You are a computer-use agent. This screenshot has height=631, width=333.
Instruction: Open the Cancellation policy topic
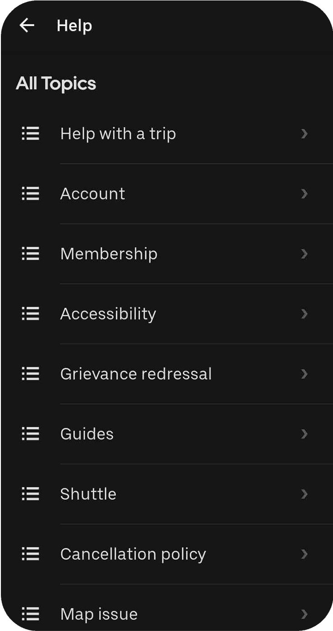click(x=133, y=554)
